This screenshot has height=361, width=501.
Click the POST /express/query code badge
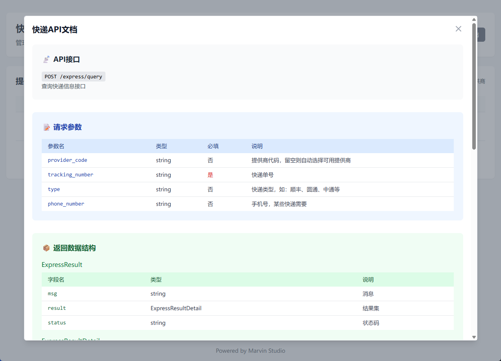(74, 76)
